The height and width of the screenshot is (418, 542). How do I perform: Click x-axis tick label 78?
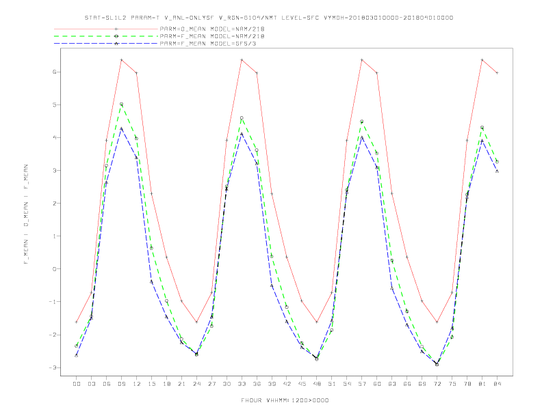pos(467,384)
